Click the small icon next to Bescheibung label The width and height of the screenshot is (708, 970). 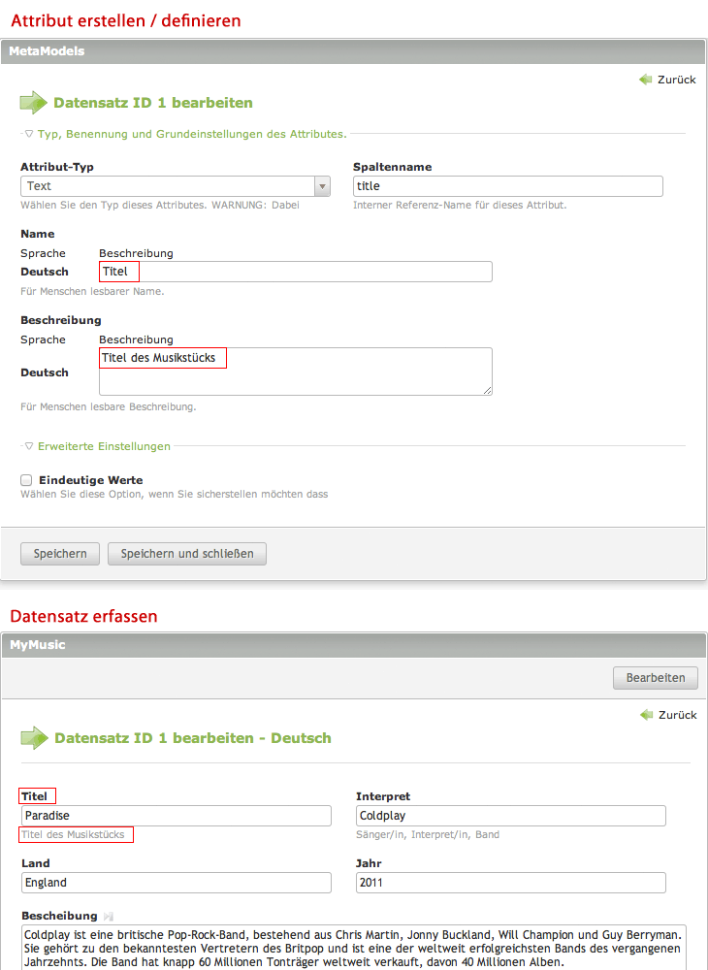[x=109, y=916]
